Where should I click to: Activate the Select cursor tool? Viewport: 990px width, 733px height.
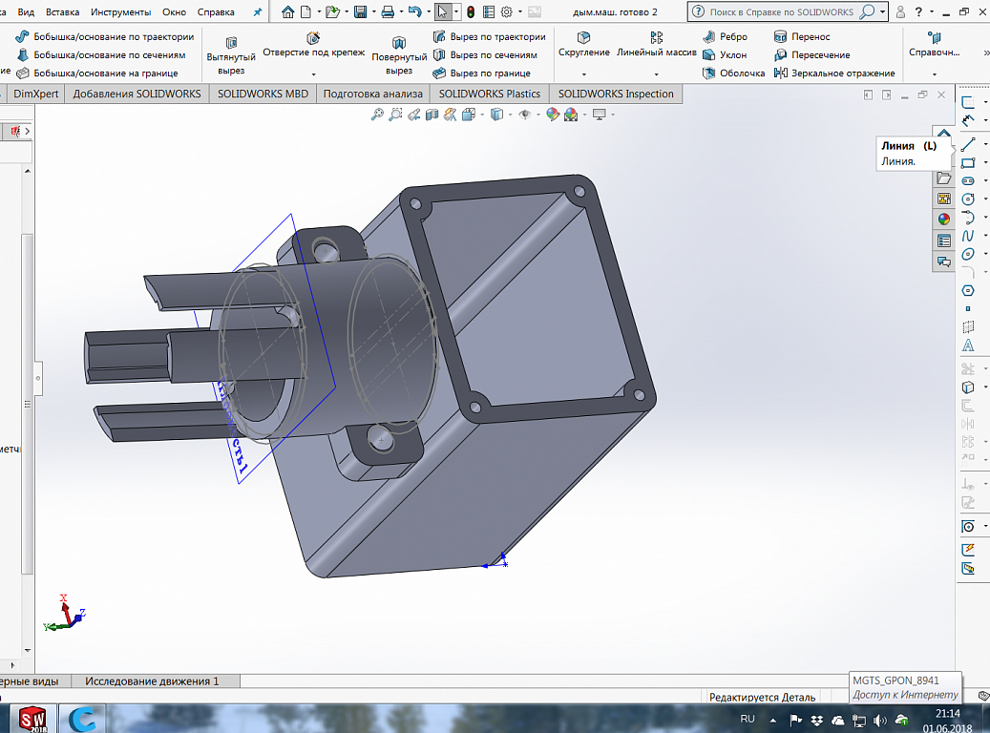click(x=443, y=12)
